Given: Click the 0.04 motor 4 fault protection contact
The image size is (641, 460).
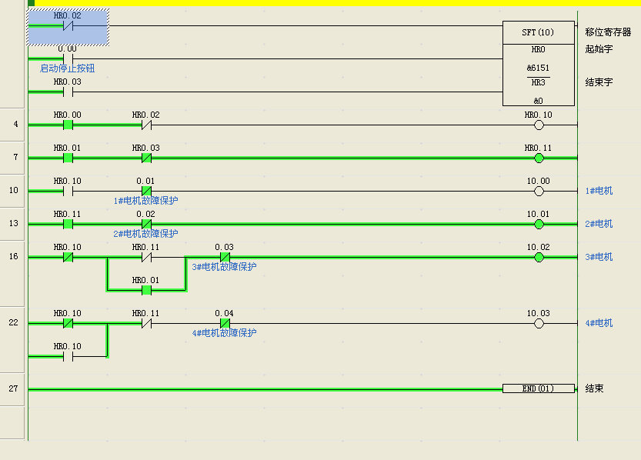Looking at the screenshot, I should 225,324.
